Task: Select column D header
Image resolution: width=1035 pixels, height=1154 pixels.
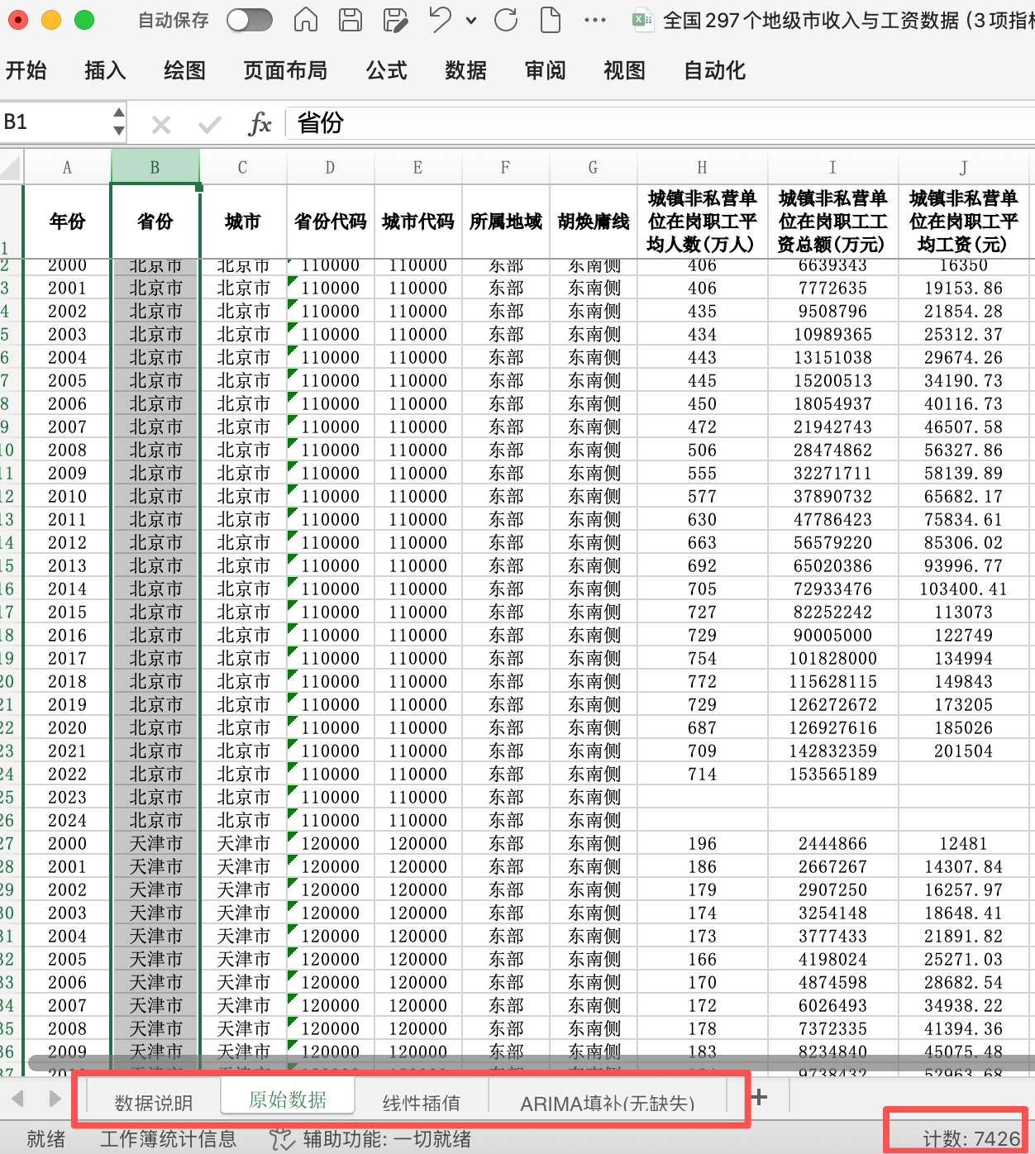Action: point(330,168)
